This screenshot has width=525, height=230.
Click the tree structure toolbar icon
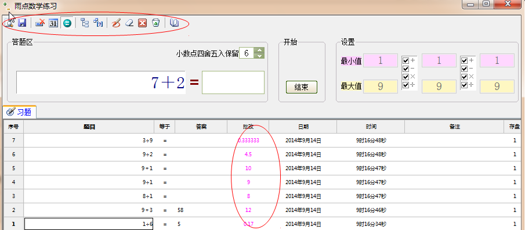[85, 23]
